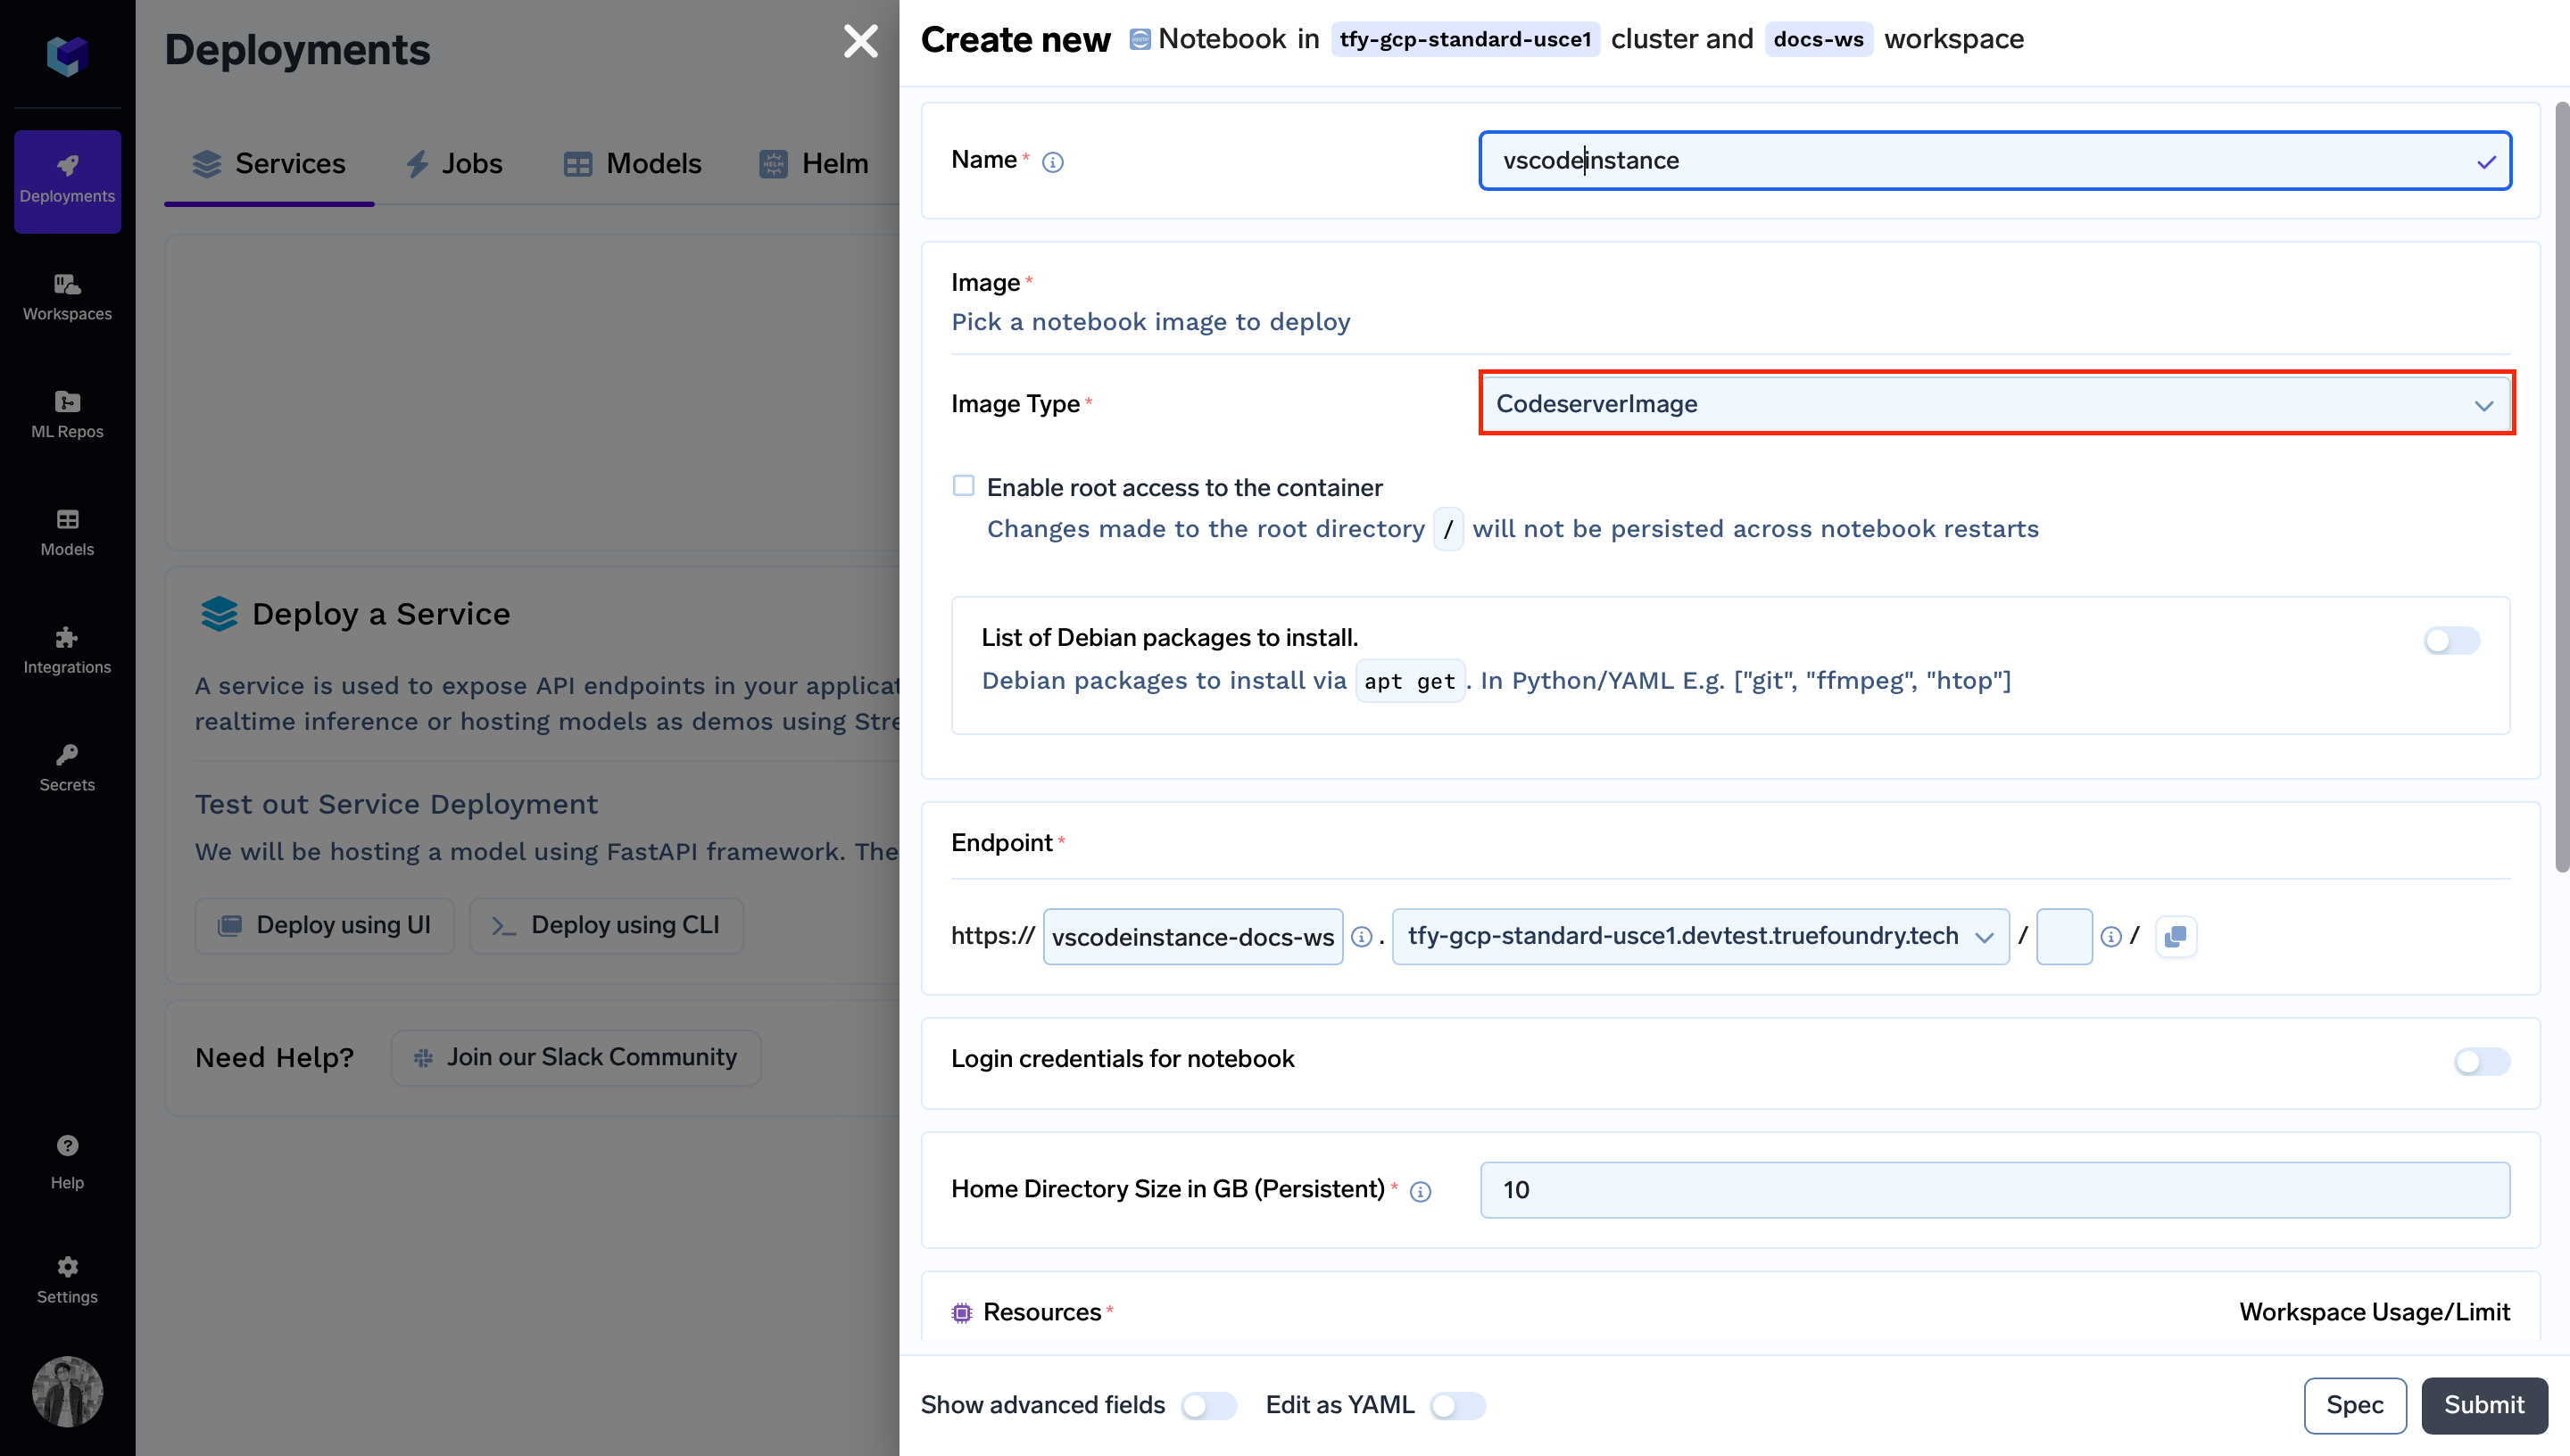Go to ML Repos section
This screenshot has width=2570, height=1456.
[x=67, y=414]
